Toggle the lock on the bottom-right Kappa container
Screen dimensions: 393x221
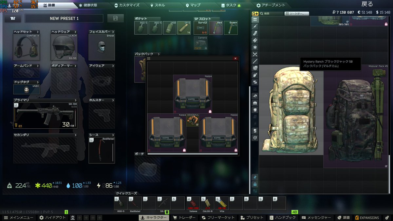click(x=236, y=150)
